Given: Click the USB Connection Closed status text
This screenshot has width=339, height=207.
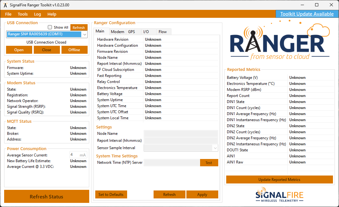Looking at the screenshot, I should [x=47, y=42].
